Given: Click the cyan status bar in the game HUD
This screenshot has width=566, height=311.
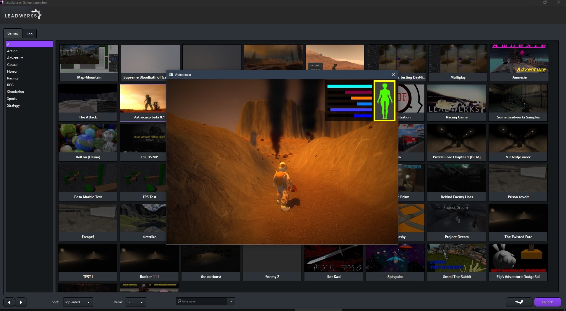Looking at the screenshot, I should [349, 86].
